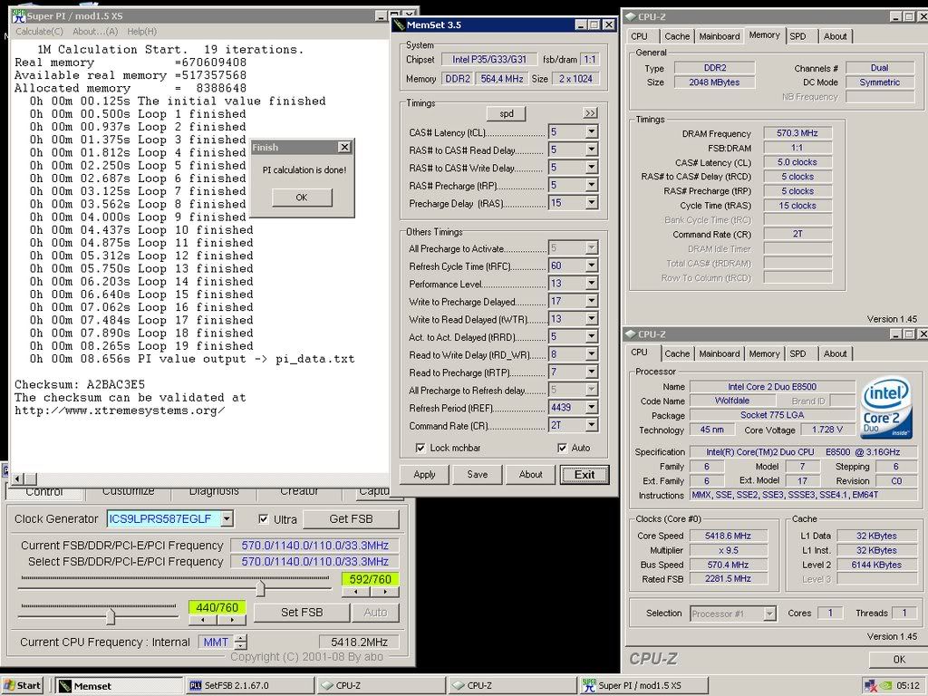Open RAS# Precharge (tRP) dropdown
The image size is (928, 696).
click(591, 185)
